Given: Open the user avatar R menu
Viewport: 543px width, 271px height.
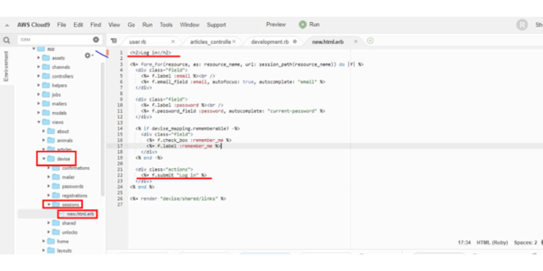Looking at the screenshot, I should [522, 25].
